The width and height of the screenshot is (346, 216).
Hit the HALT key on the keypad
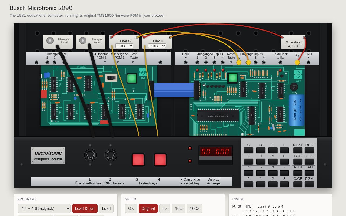[309, 173]
